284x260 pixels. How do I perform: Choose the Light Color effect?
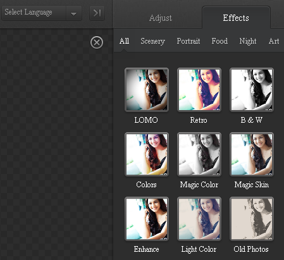tap(199, 219)
